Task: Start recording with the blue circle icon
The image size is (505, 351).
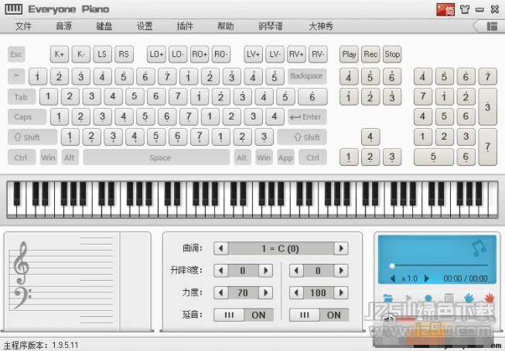Action: pyautogui.click(x=428, y=298)
